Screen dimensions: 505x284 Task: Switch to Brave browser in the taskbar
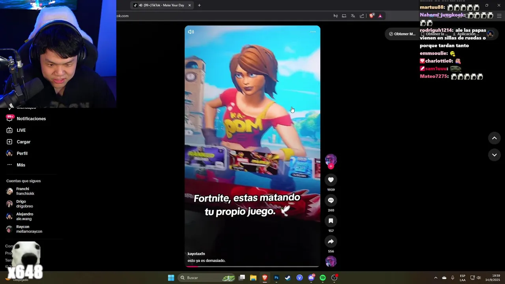(265, 278)
